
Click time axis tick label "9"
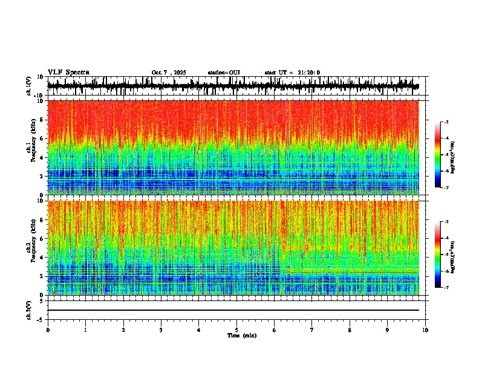tap(387, 330)
